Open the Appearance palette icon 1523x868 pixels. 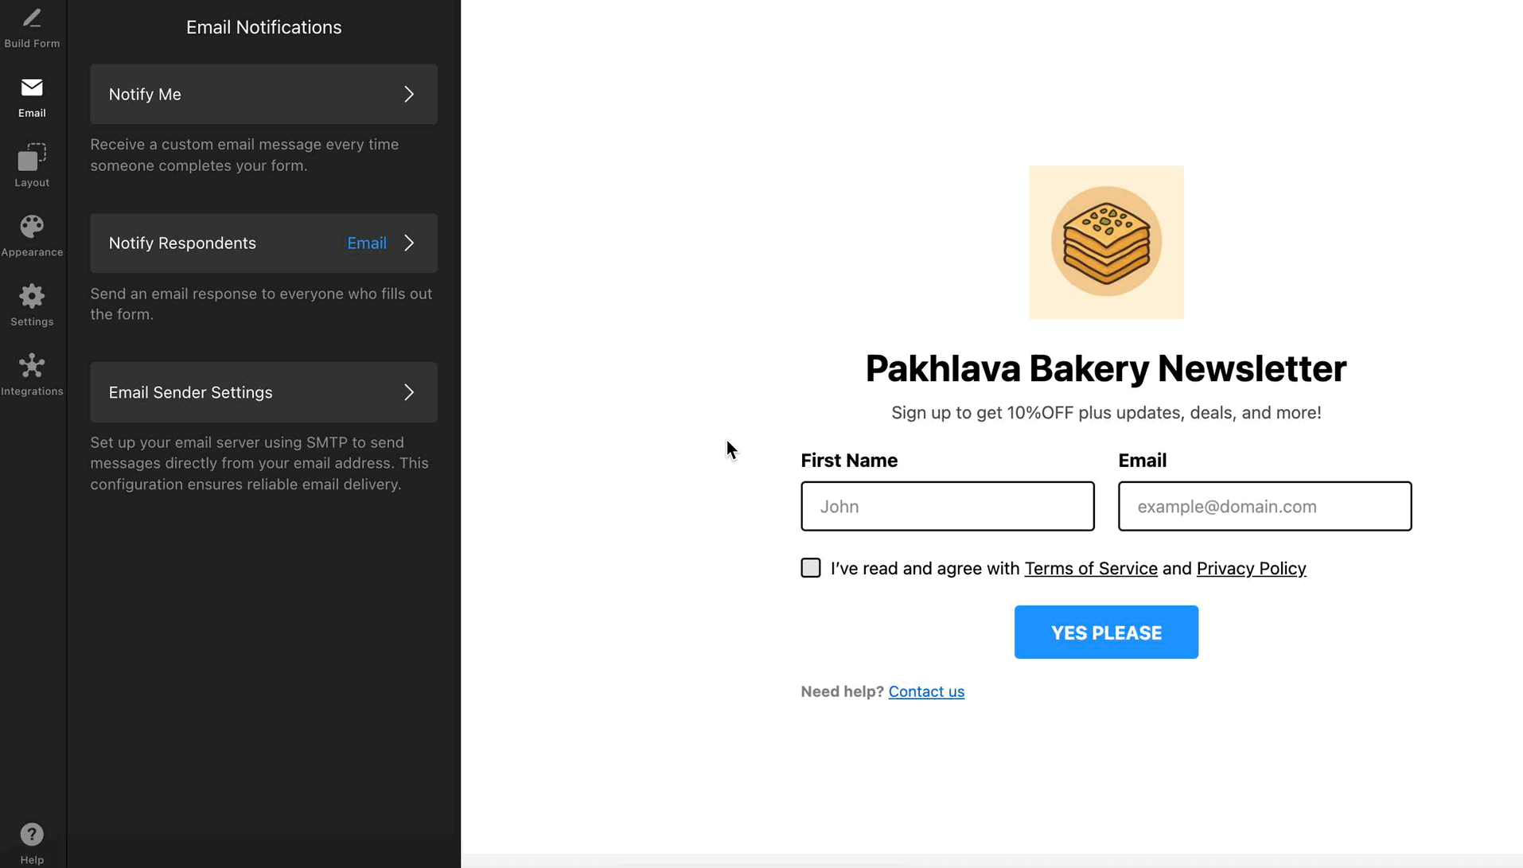(32, 227)
